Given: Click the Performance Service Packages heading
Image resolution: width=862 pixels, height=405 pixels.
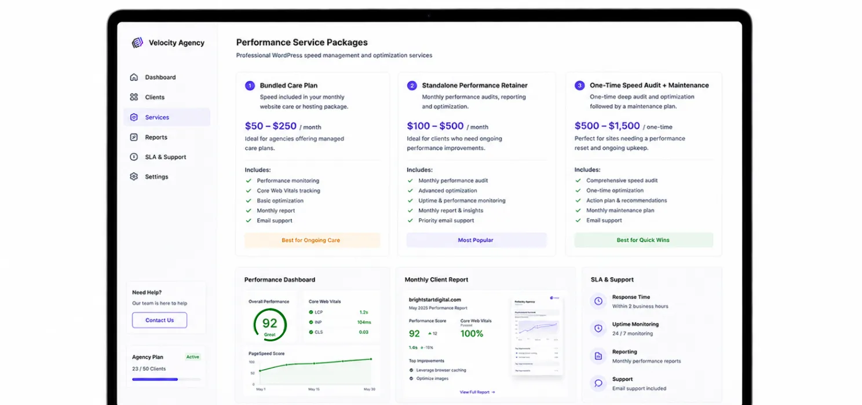Looking at the screenshot, I should [x=302, y=42].
